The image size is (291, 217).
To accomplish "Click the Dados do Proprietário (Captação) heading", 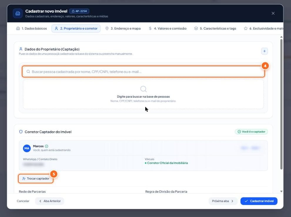I will pos(52,49).
